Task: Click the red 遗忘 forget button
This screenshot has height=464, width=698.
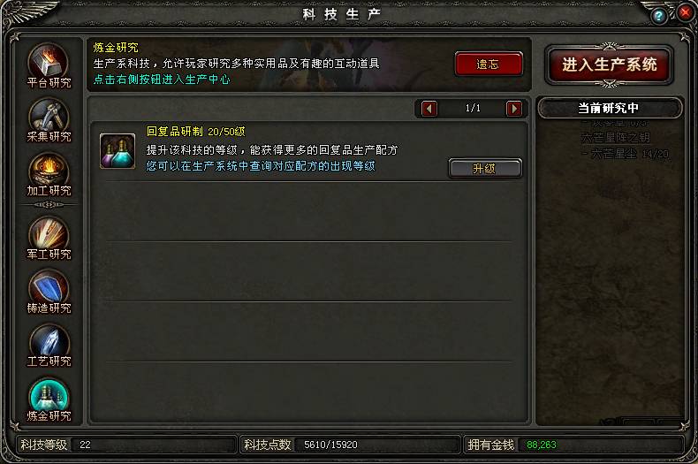Action: coord(489,65)
